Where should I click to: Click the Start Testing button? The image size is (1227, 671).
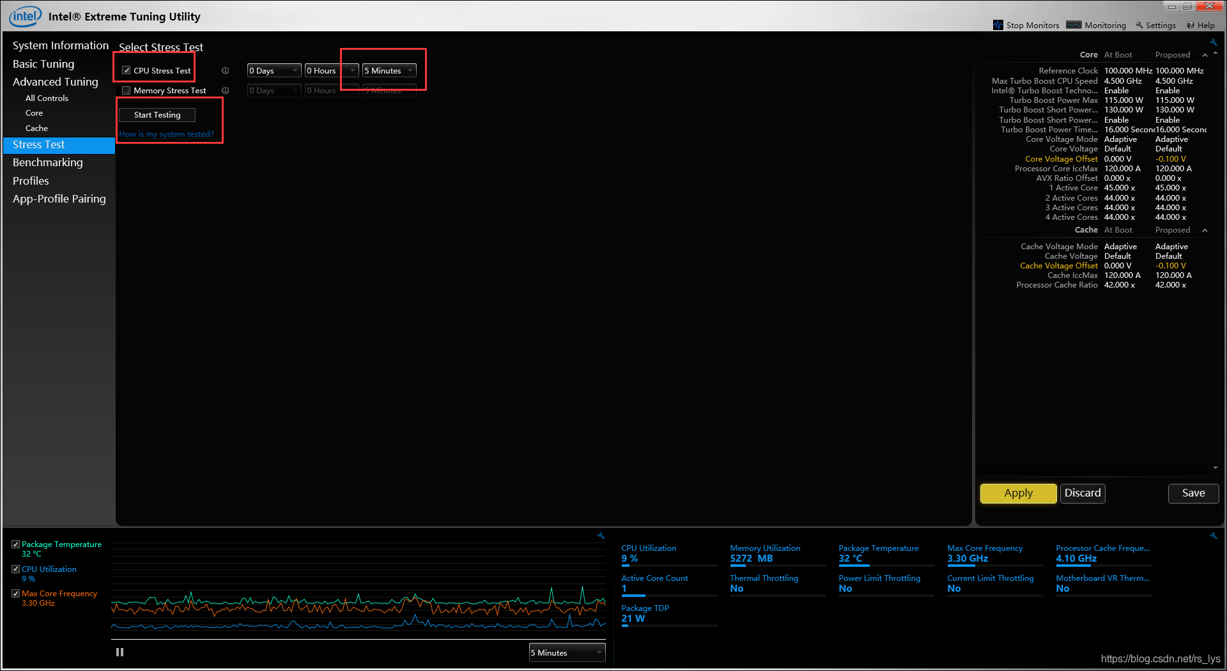coord(157,115)
